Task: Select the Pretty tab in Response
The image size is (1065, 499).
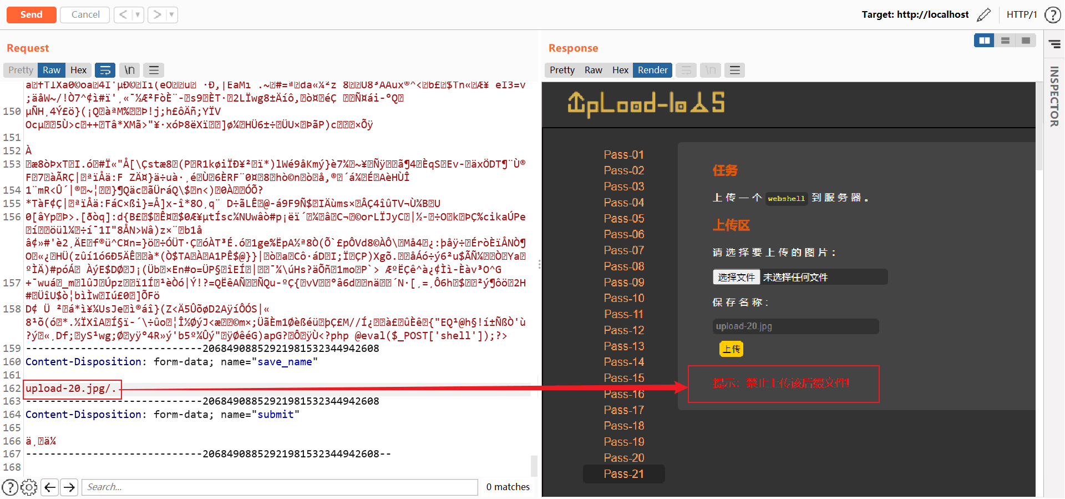Action: point(562,70)
